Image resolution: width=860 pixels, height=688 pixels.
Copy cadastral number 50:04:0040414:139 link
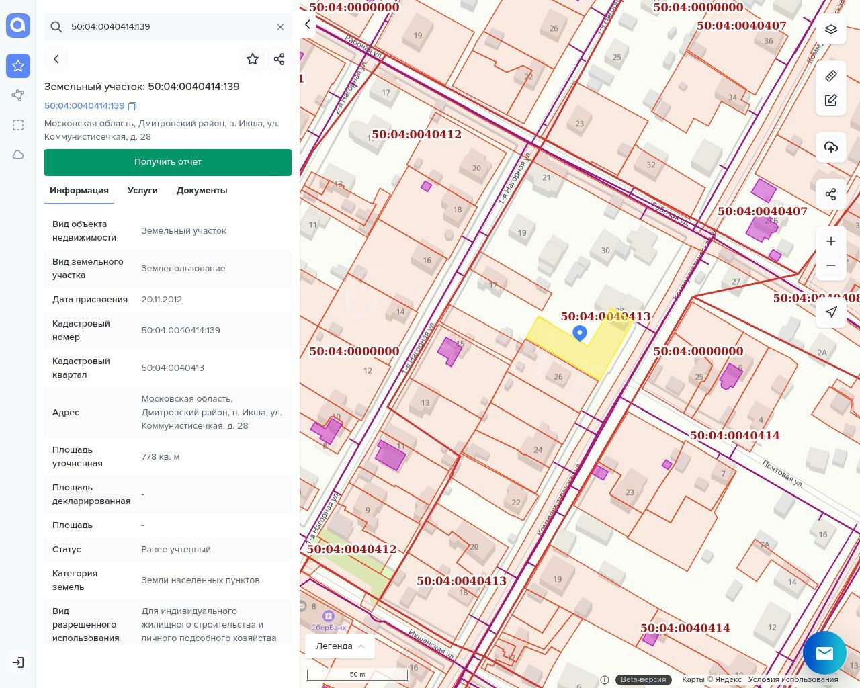tap(132, 106)
